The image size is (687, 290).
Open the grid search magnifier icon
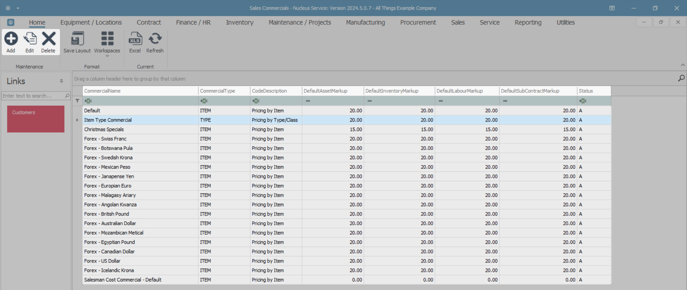(x=681, y=78)
